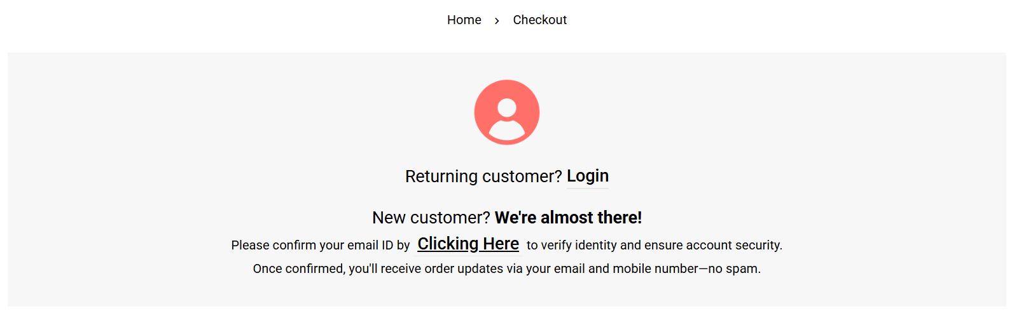Click the breadcrumb chevron separator arrow

tap(497, 21)
